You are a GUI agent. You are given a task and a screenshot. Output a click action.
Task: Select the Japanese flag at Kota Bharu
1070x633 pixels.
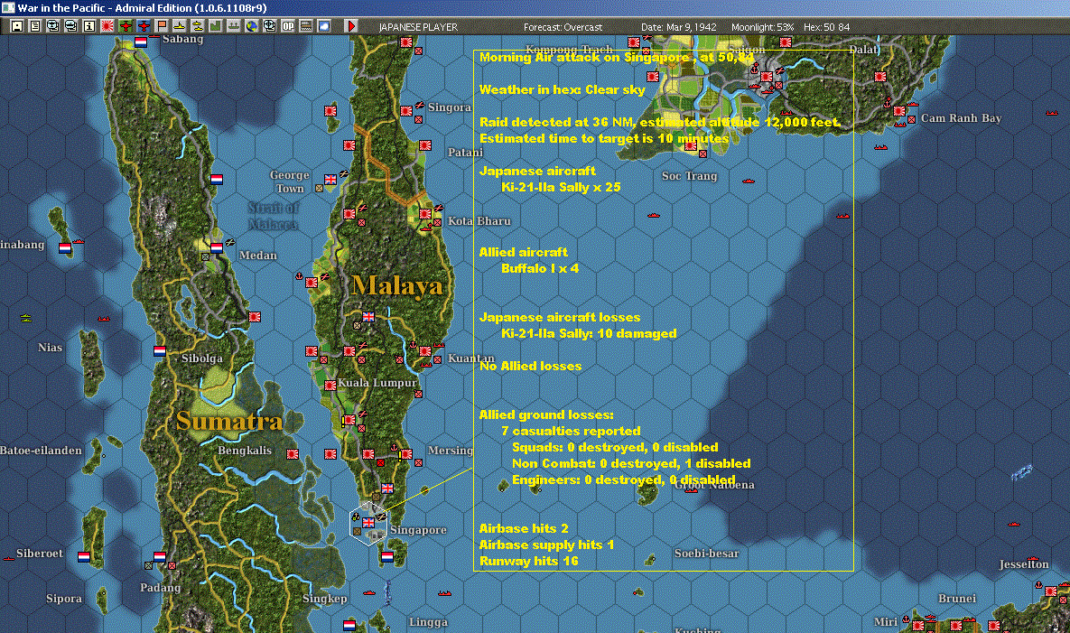click(425, 214)
